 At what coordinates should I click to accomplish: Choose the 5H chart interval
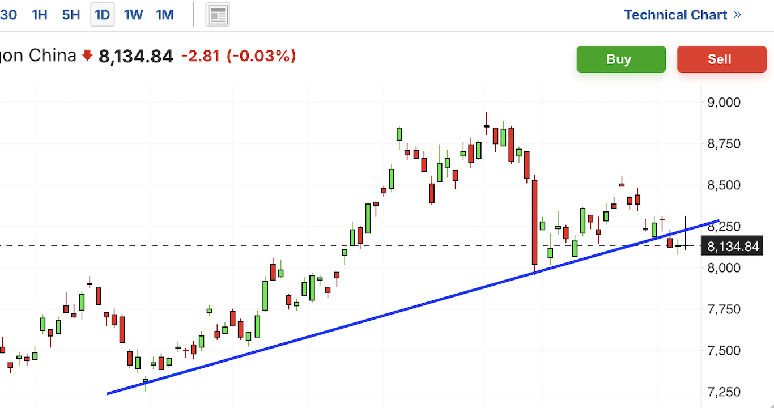pyautogui.click(x=71, y=15)
